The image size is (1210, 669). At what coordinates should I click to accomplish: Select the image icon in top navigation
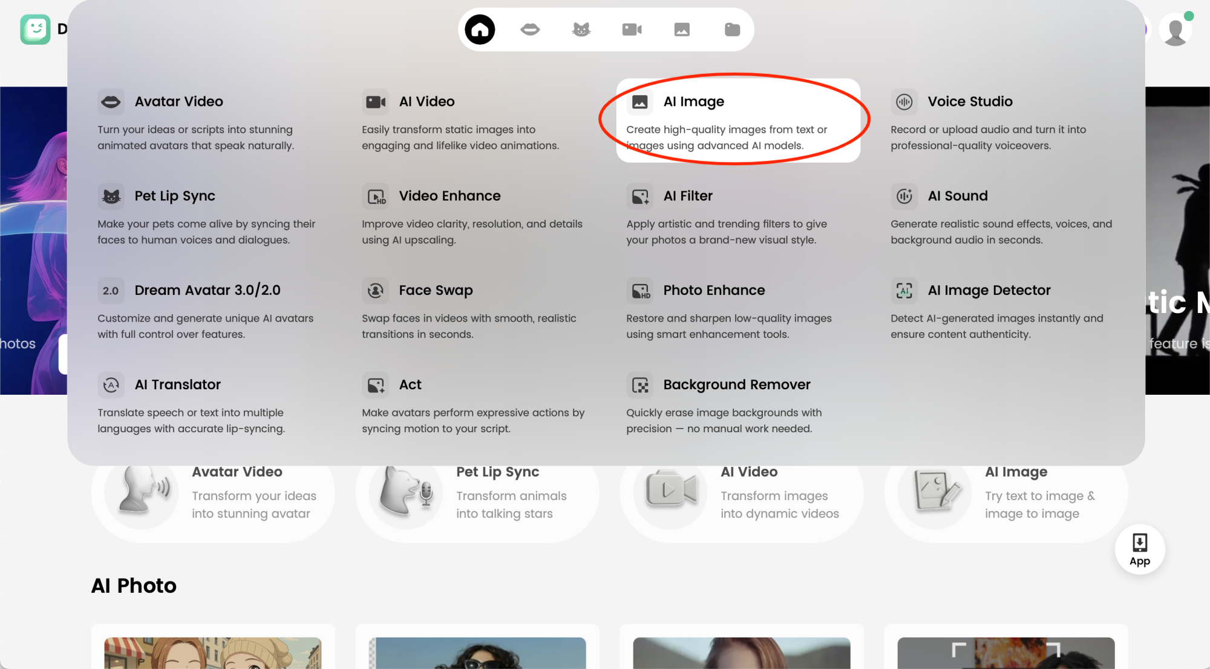[682, 30]
